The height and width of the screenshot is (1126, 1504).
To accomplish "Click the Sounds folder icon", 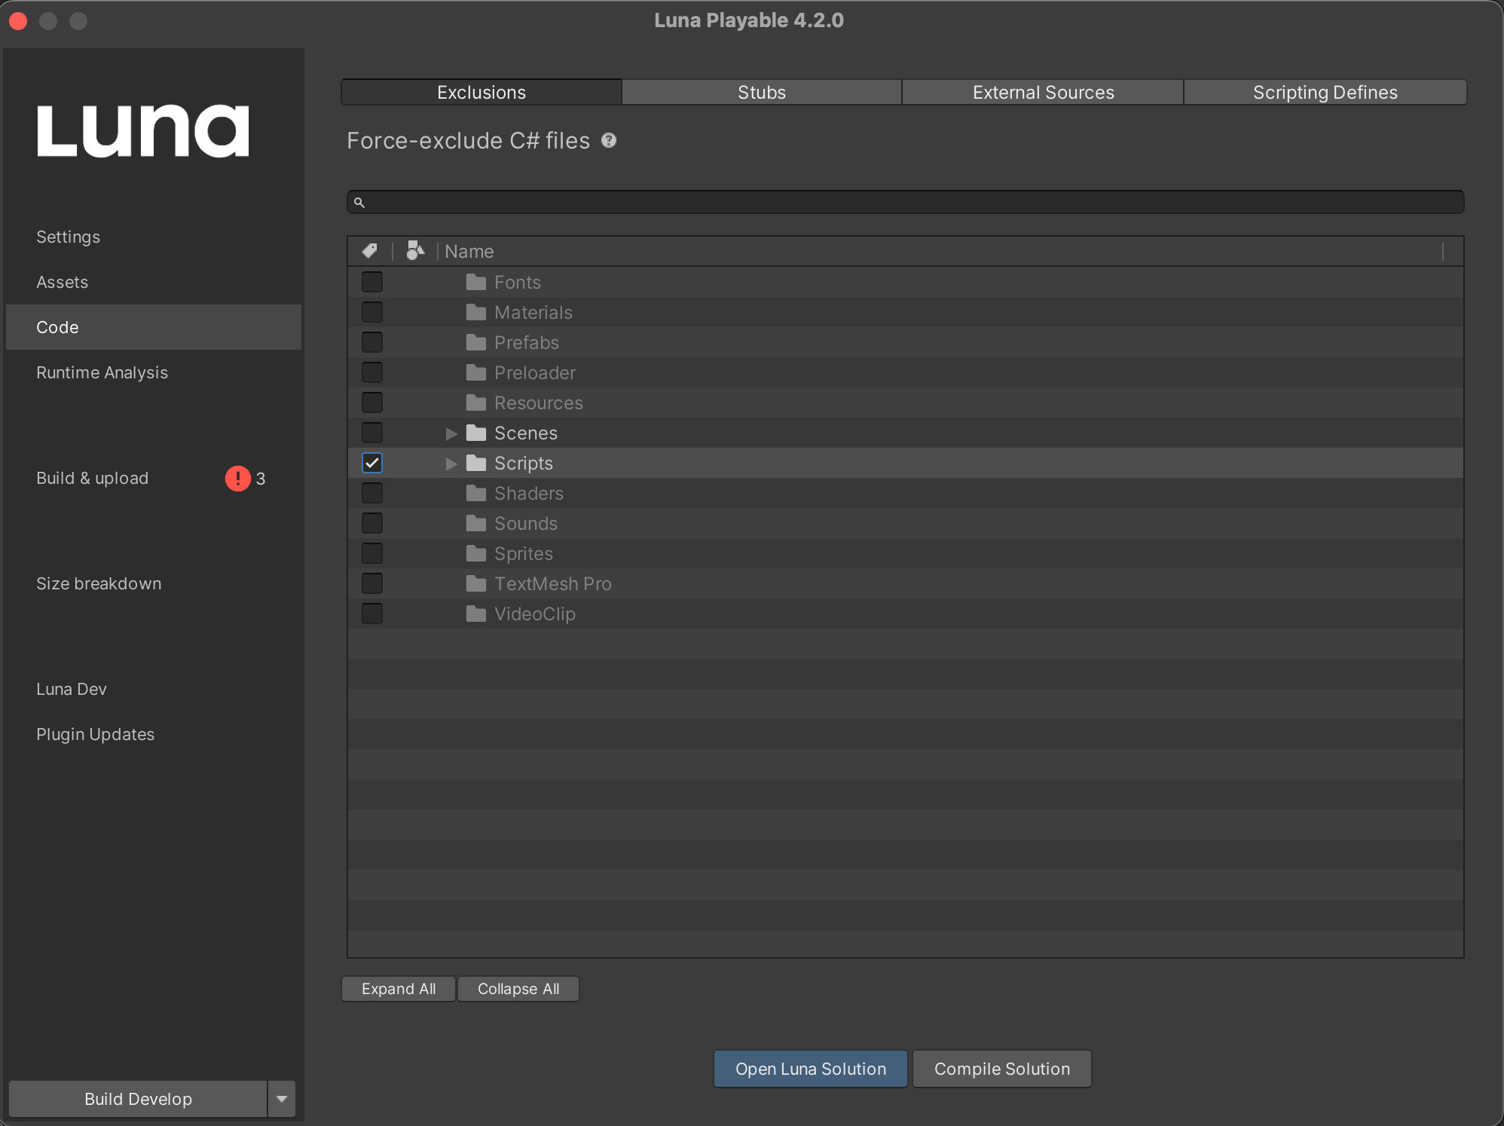I will point(476,524).
